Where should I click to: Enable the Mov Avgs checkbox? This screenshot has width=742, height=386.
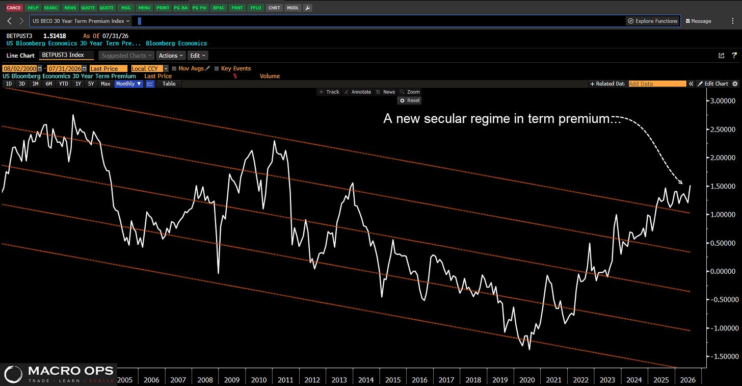174,68
